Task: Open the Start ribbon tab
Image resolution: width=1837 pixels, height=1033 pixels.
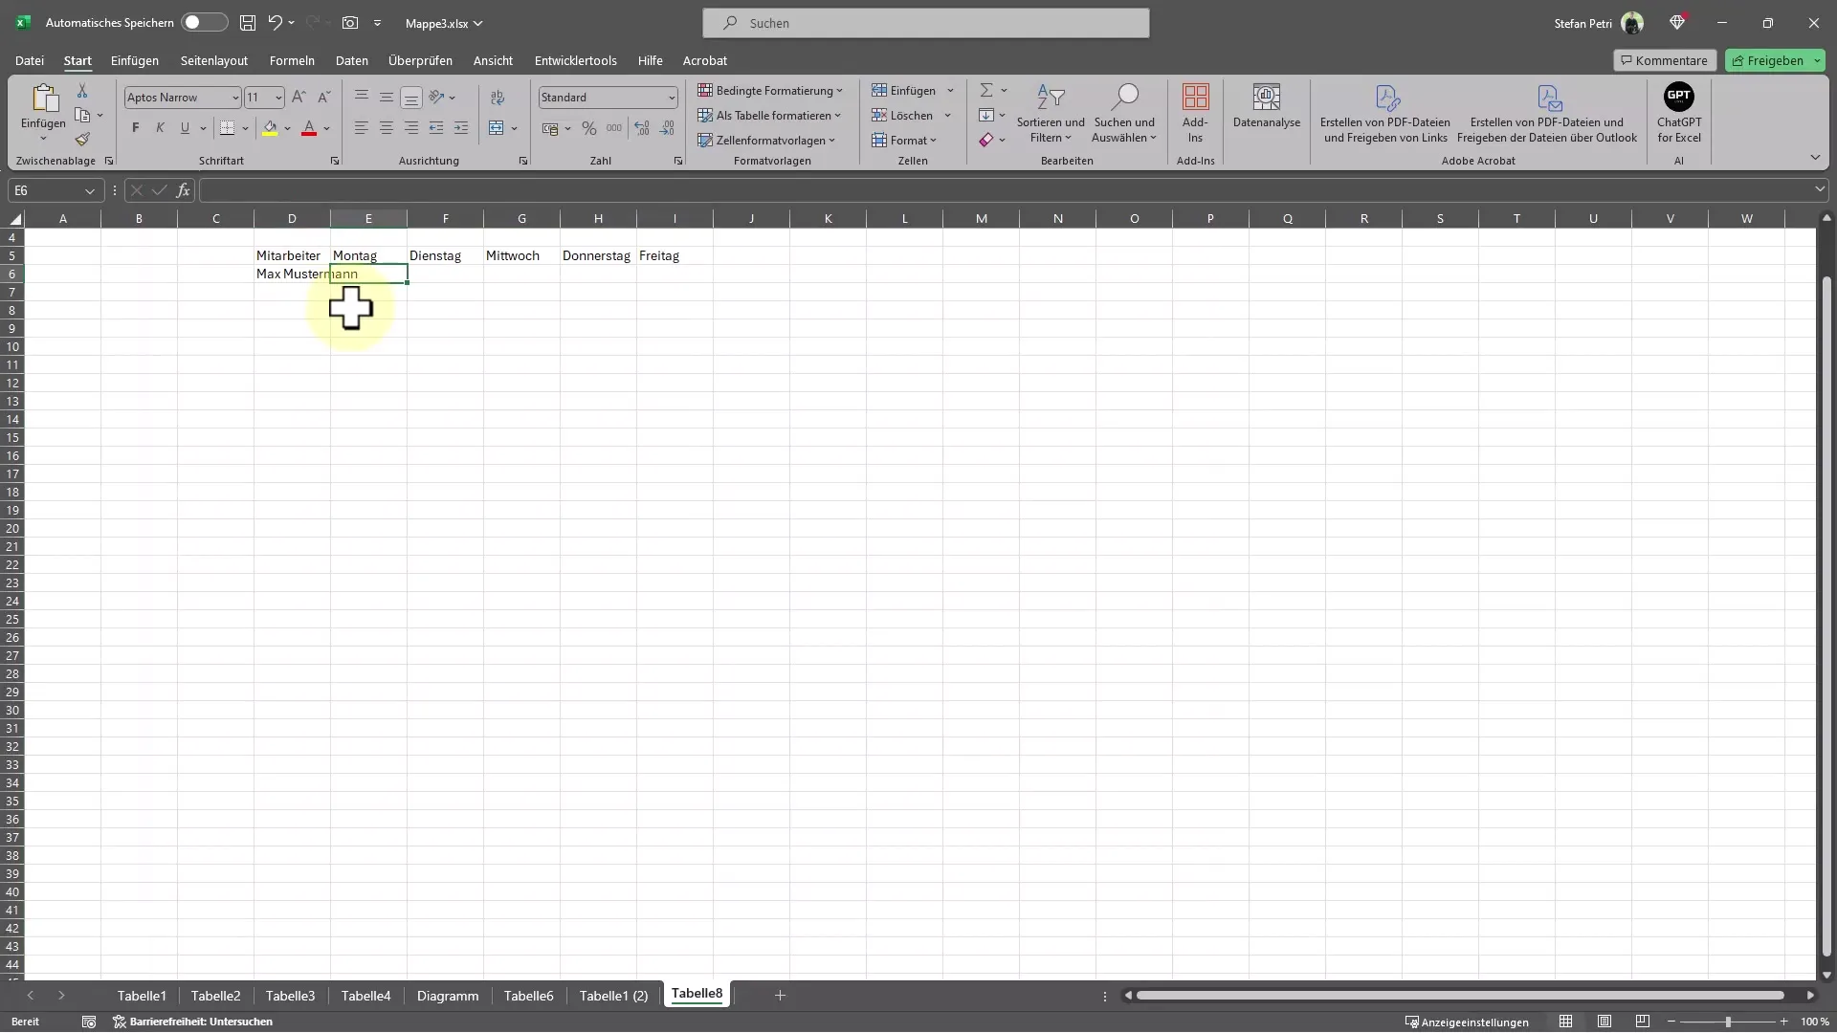Action: pos(77,59)
